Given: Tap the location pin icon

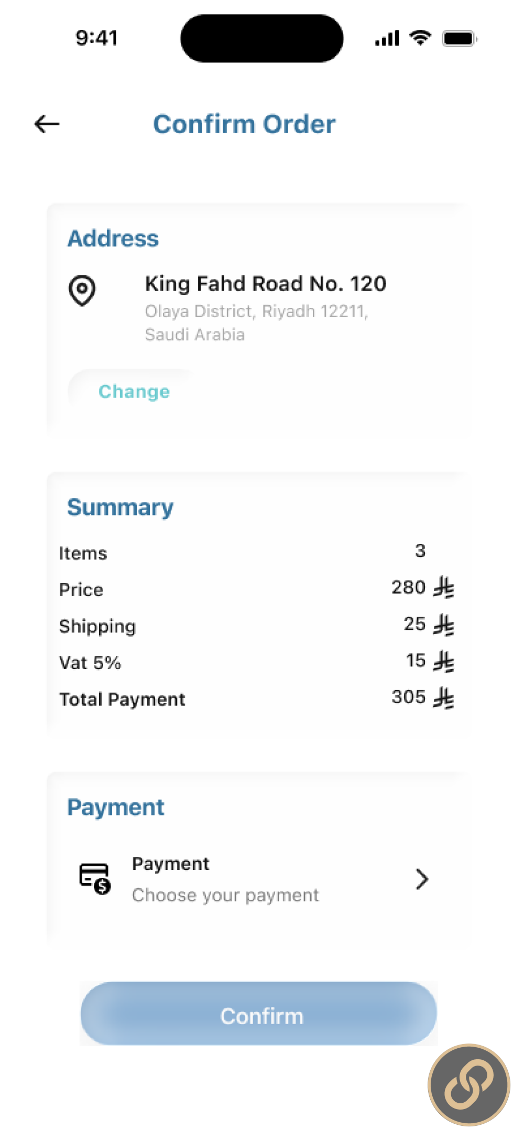Looking at the screenshot, I should click(x=82, y=291).
